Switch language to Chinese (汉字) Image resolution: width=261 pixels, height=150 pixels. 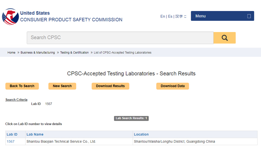coord(179,16)
